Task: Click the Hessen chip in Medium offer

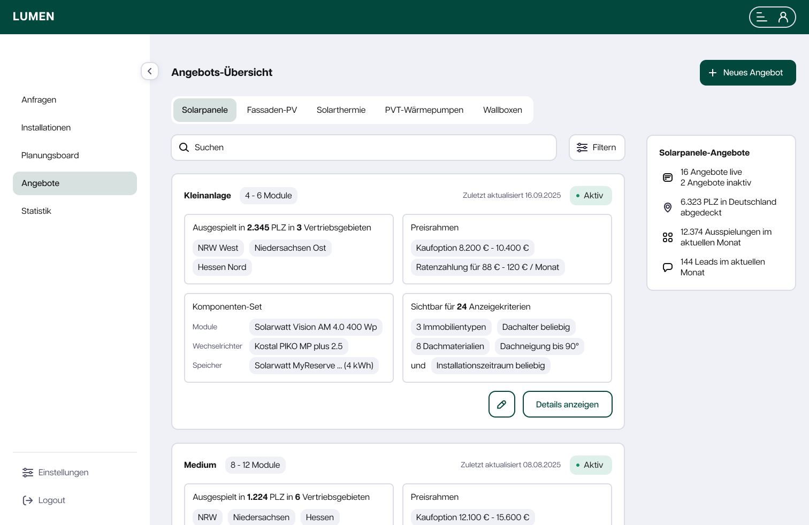Action: pyautogui.click(x=320, y=518)
